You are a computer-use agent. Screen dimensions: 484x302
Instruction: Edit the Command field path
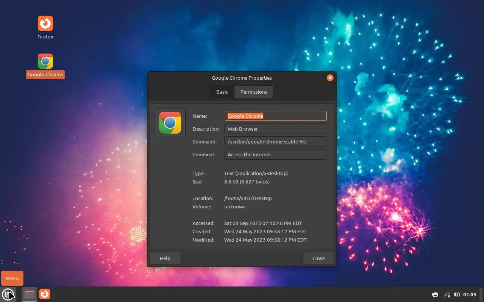(x=276, y=142)
